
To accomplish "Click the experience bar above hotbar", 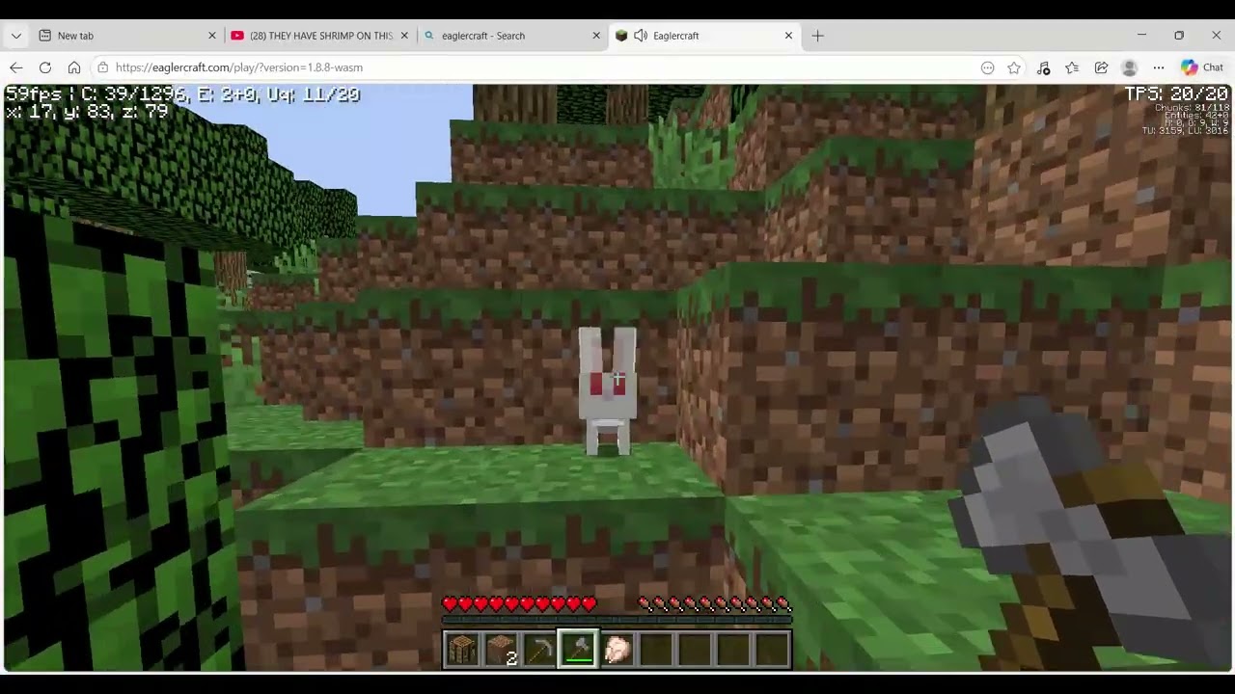I will click(x=617, y=620).
